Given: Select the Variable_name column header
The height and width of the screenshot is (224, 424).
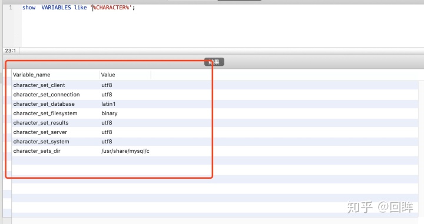Looking at the screenshot, I should click(x=31, y=75).
